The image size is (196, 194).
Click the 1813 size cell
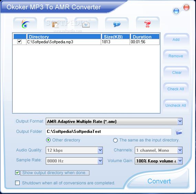[115, 42]
